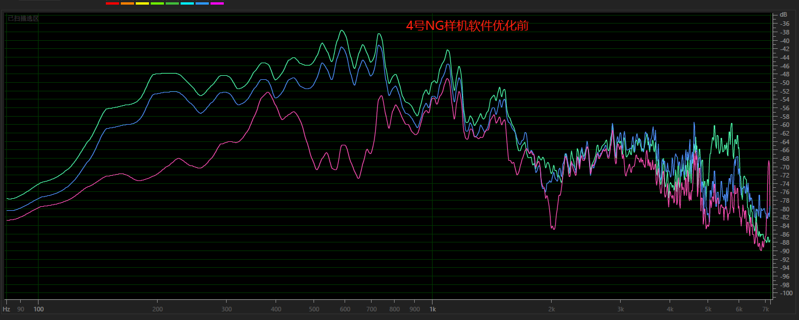799x320 pixels.
Task: Click the -70 dB scale label
Action: click(x=783, y=167)
